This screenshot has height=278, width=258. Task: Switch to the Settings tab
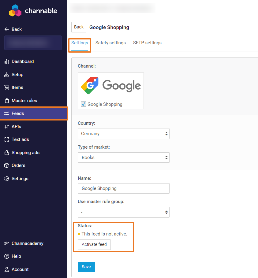(80, 43)
